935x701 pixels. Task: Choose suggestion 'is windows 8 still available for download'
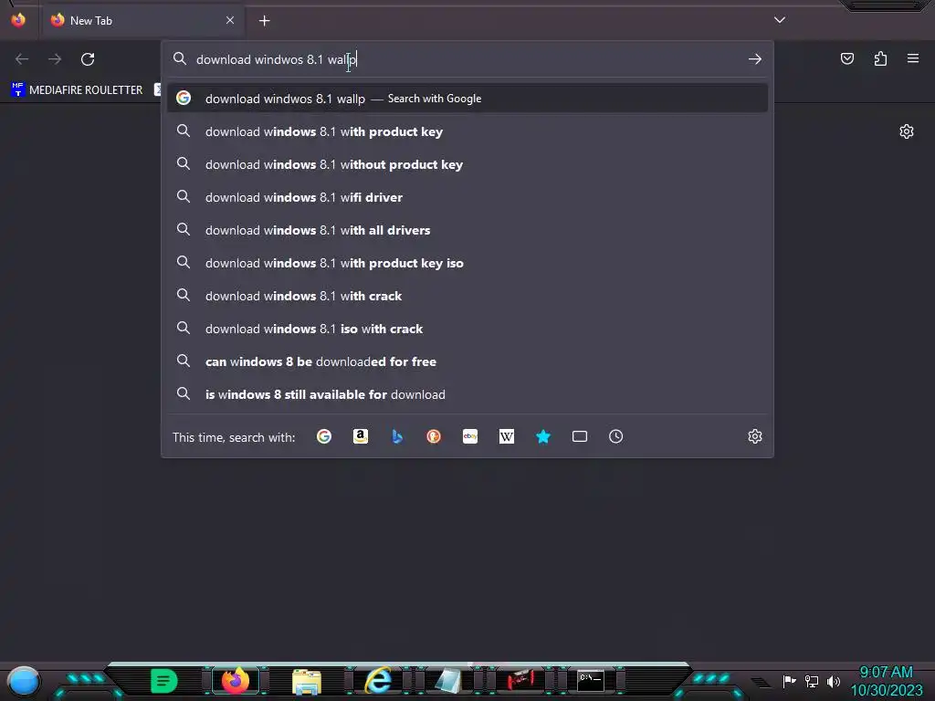click(467, 394)
